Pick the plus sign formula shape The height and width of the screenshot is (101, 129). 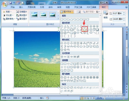[62, 57]
